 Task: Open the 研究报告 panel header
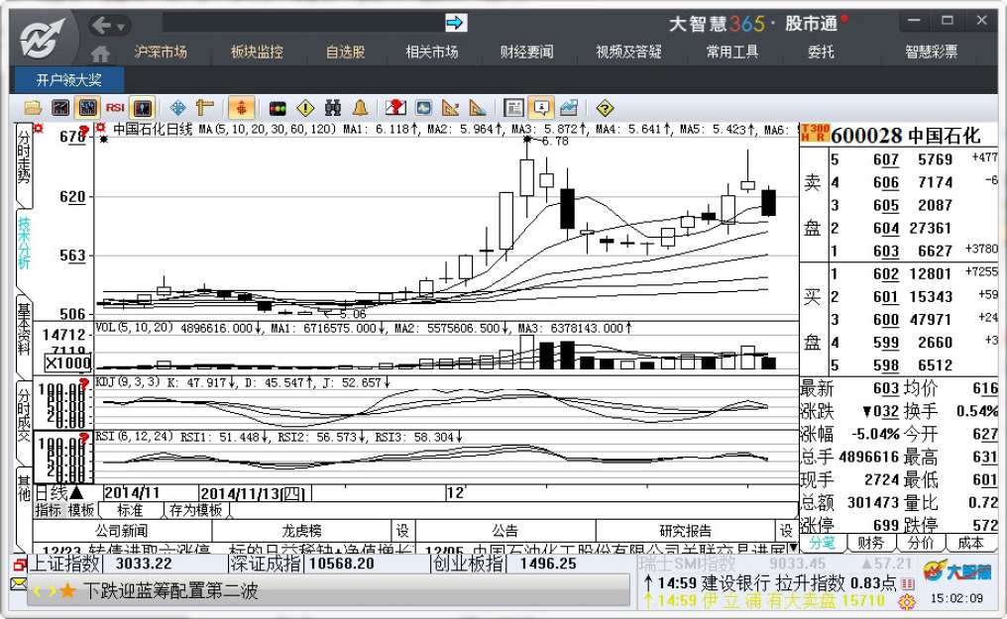tap(685, 531)
